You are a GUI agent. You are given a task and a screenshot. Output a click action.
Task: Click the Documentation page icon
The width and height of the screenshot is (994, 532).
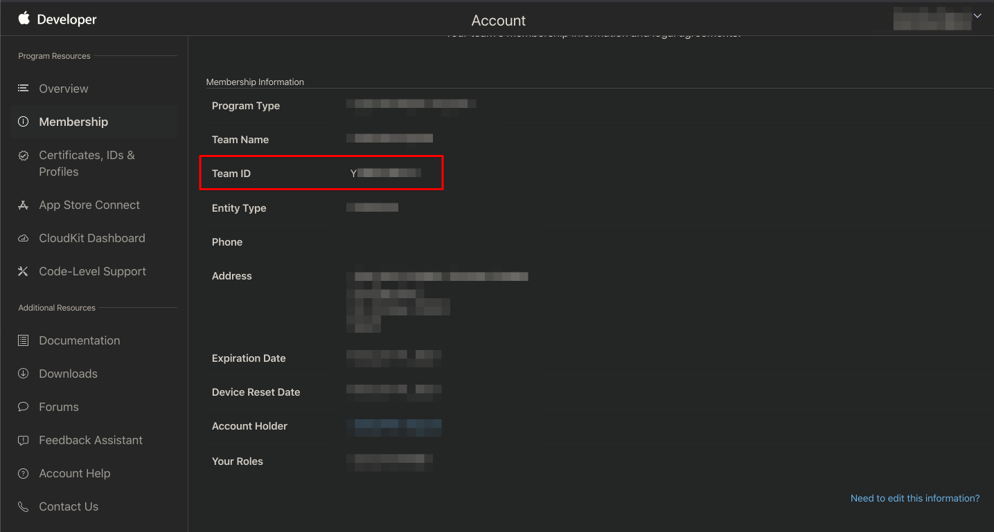pos(24,340)
